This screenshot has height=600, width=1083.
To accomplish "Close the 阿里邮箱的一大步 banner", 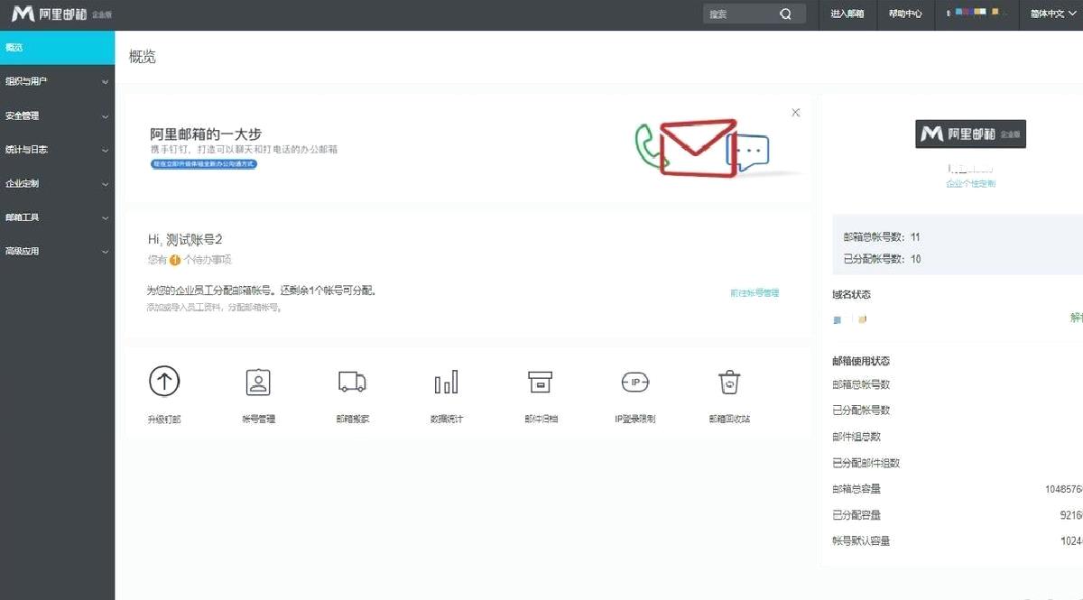I will (x=795, y=113).
